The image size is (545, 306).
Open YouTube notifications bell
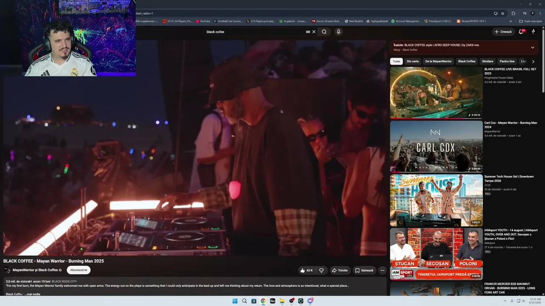pos(521,31)
